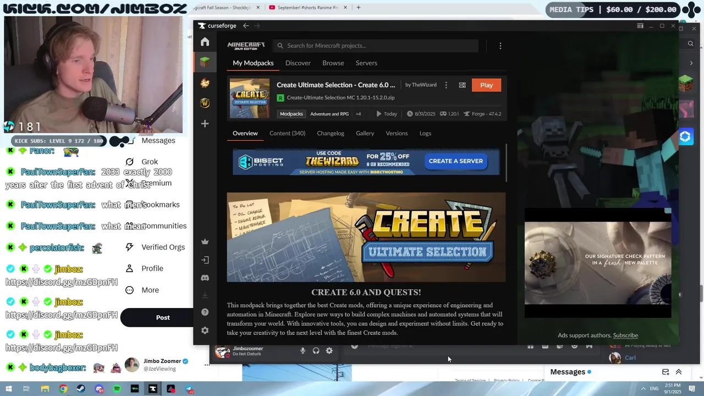Open Discord from the Windows taskbar

[x=99, y=389]
